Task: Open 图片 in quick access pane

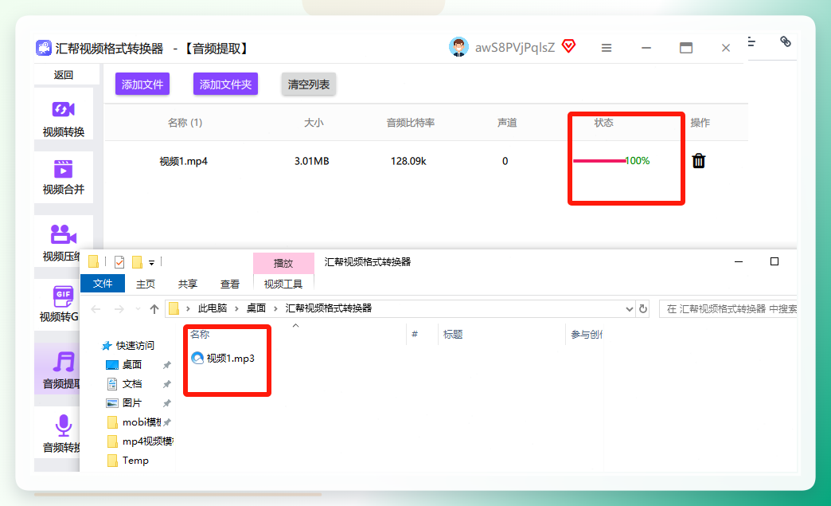Action: tap(124, 403)
